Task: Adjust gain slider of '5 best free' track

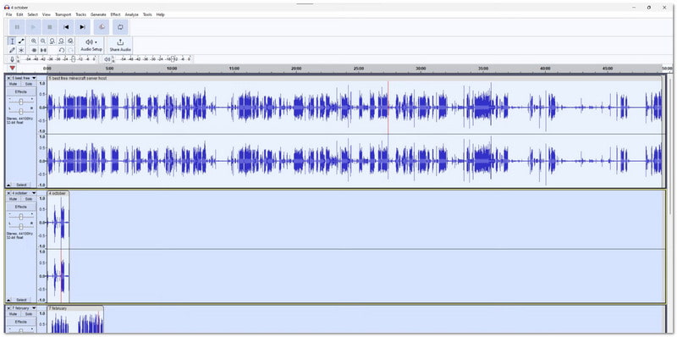Action: click(20, 101)
